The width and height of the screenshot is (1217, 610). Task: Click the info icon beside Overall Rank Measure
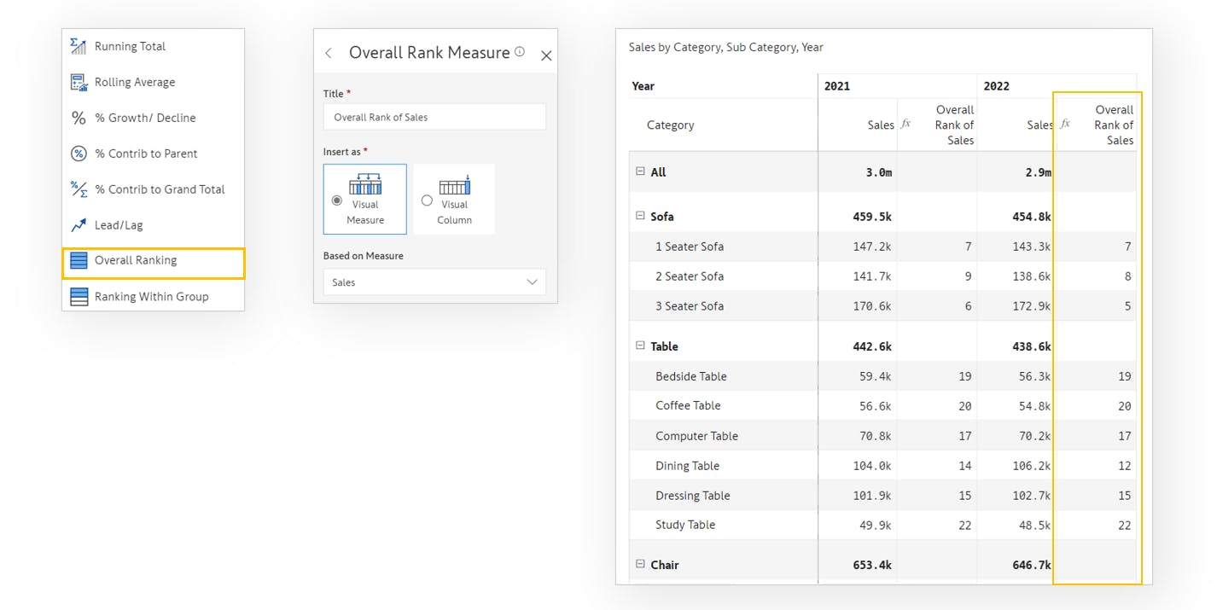[520, 52]
